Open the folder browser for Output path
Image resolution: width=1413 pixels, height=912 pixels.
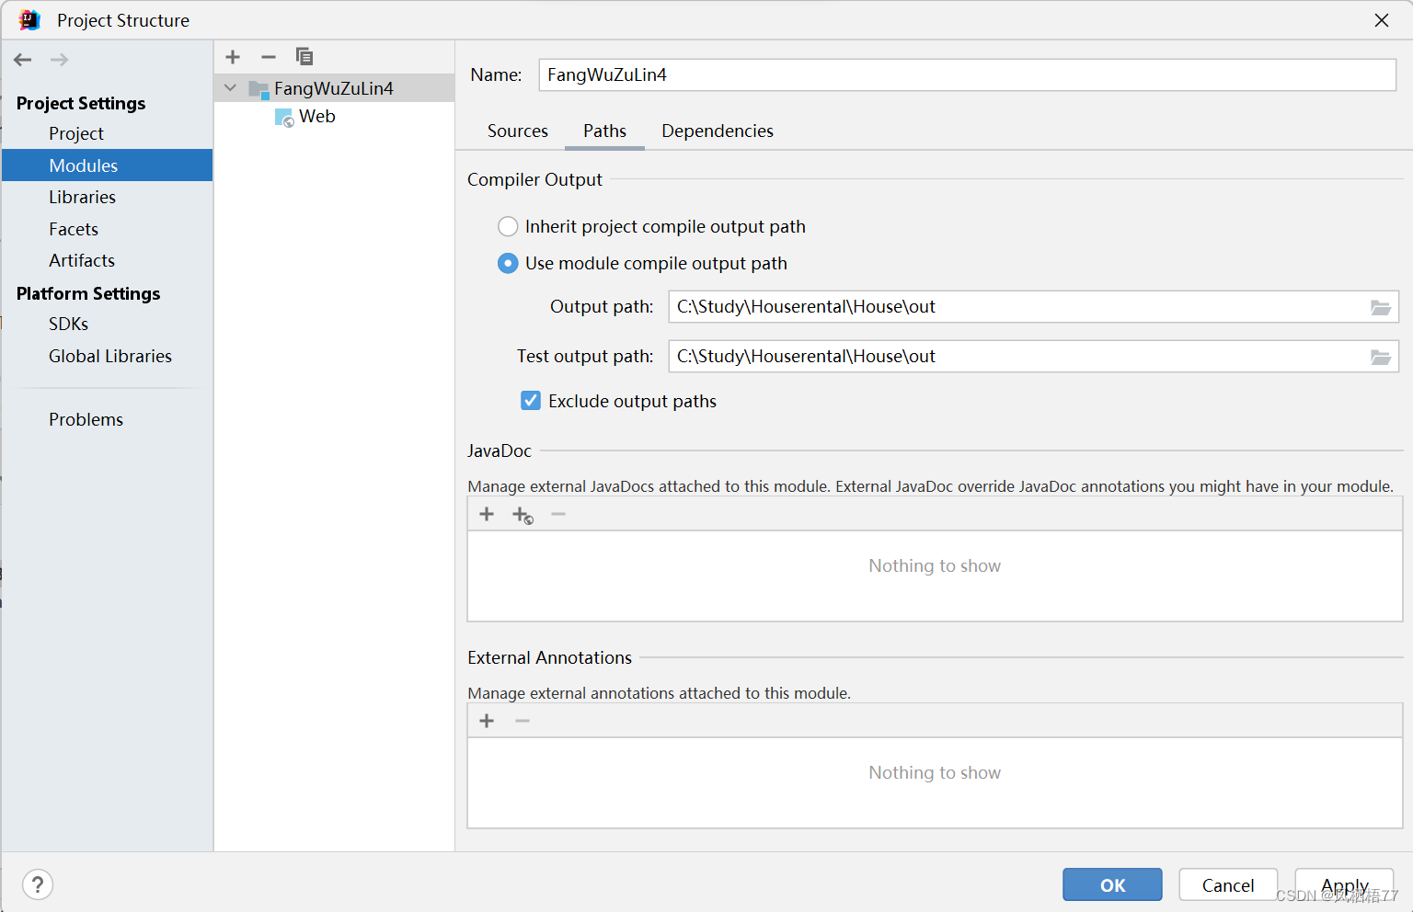1381,307
